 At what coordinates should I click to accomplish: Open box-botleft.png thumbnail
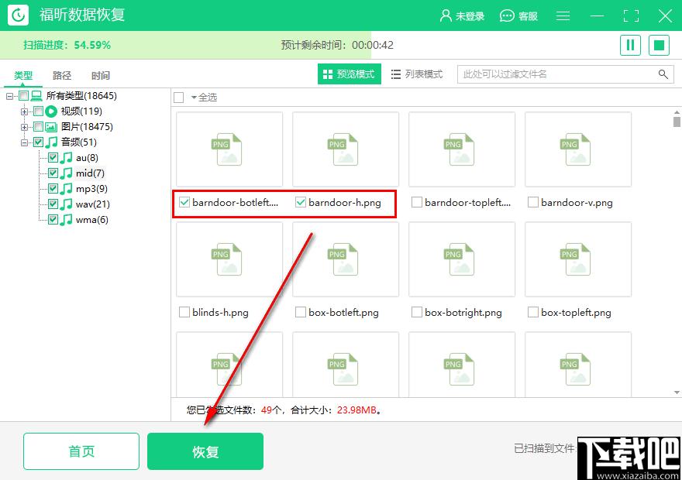pos(346,259)
